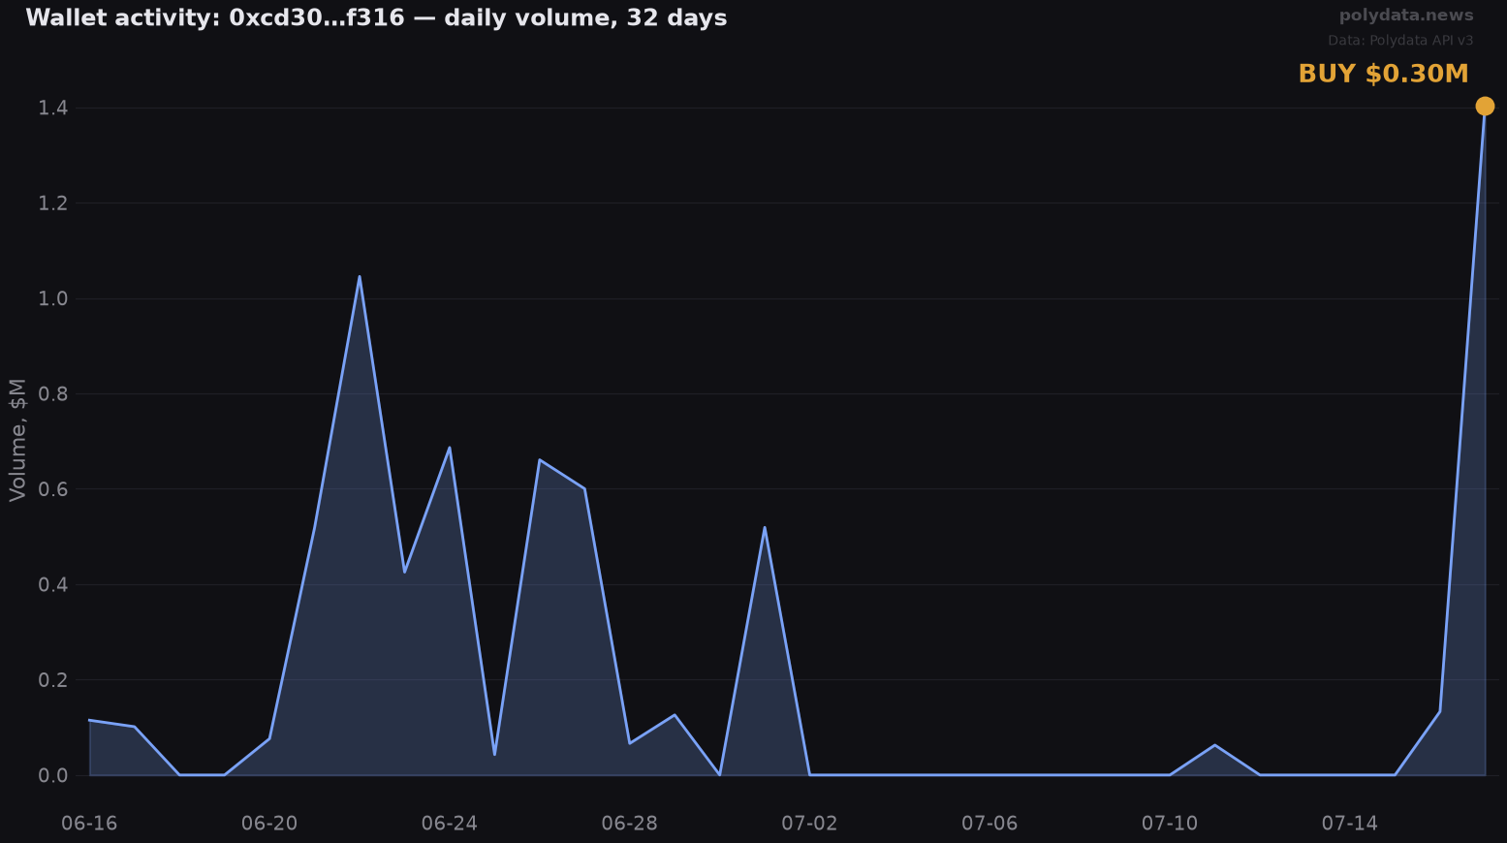Click the 'BUY $0.30M' annotation label

pos(1383,74)
